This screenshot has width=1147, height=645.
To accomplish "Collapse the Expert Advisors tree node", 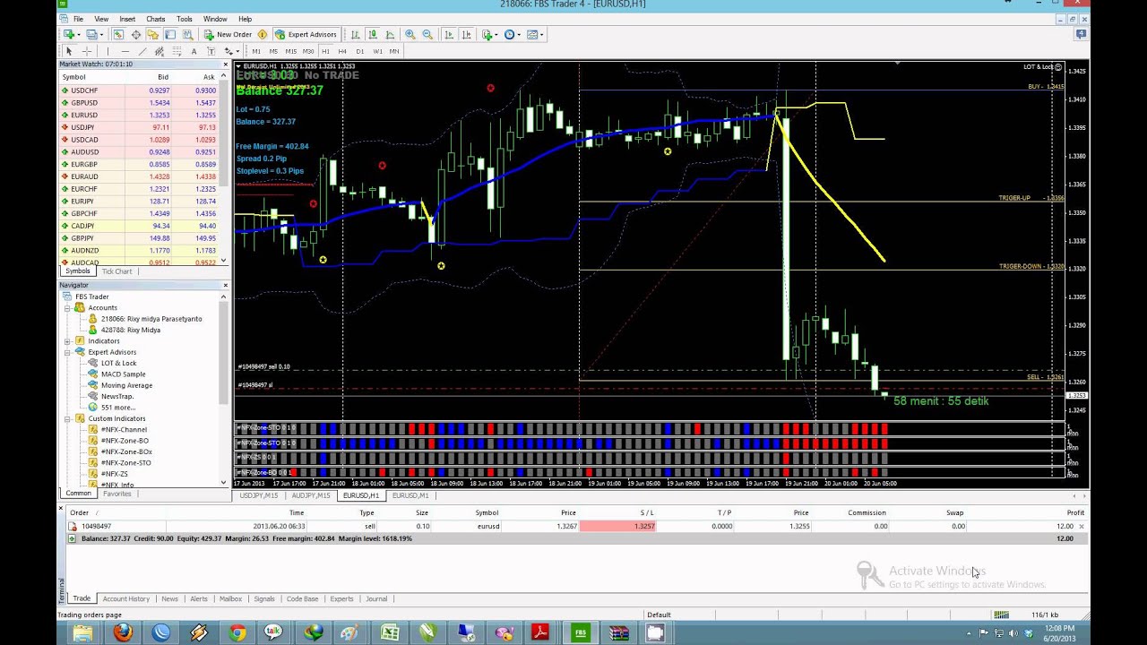I will tap(67, 352).
